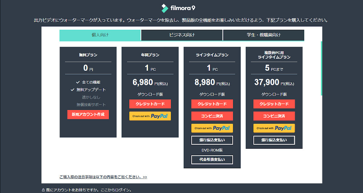Check out with PayPal for 年間プラン
This screenshot has width=363, height=193.
150,116
